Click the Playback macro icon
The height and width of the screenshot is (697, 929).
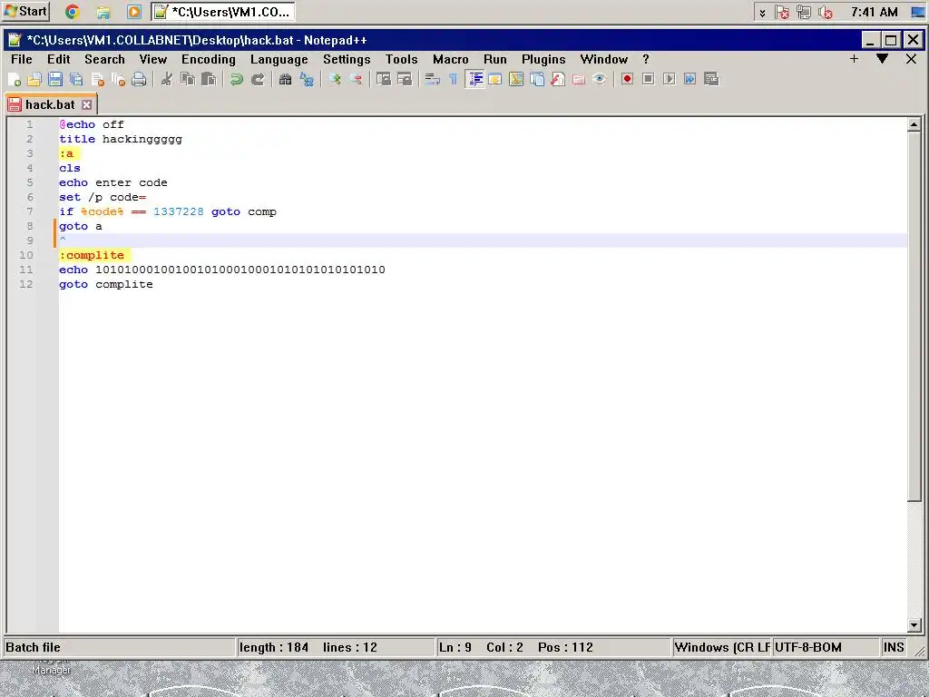point(669,80)
